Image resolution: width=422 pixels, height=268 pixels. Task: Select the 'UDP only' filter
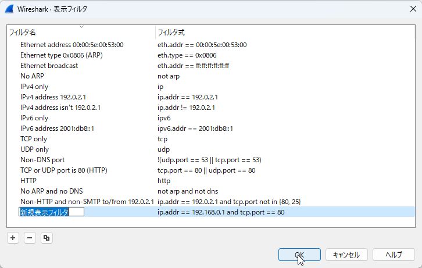click(34, 149)
